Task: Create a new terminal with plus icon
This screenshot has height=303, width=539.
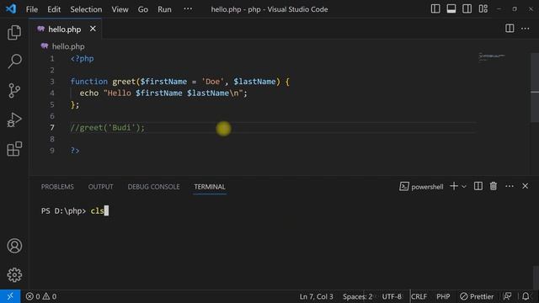Action: [454, 186]
